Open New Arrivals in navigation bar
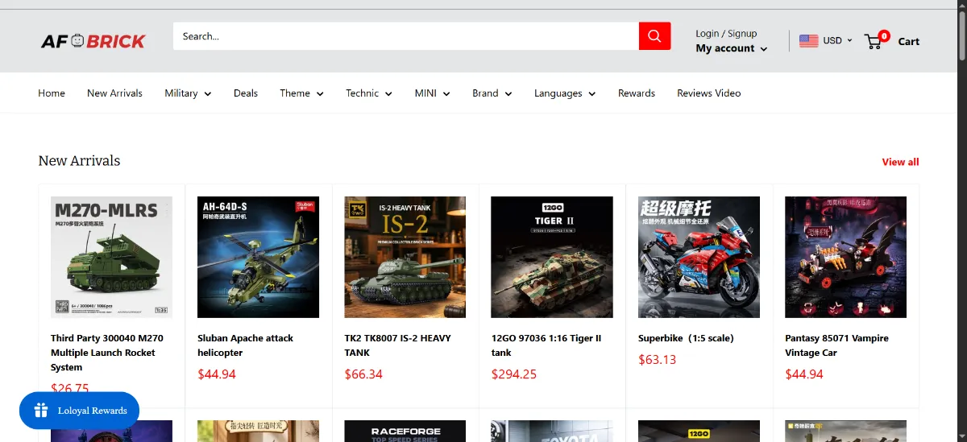Screen dimensions: 967x442 (114, 93)
